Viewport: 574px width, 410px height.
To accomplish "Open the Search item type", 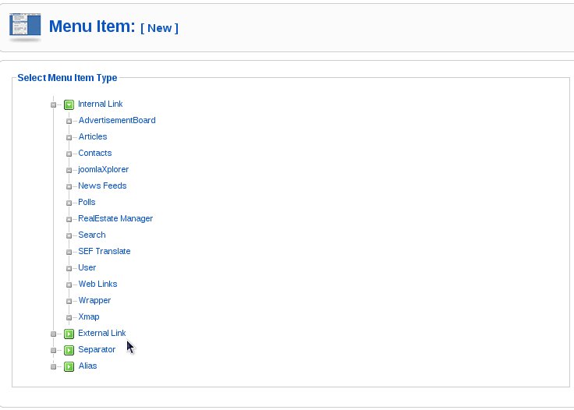I will click(92, 235).
